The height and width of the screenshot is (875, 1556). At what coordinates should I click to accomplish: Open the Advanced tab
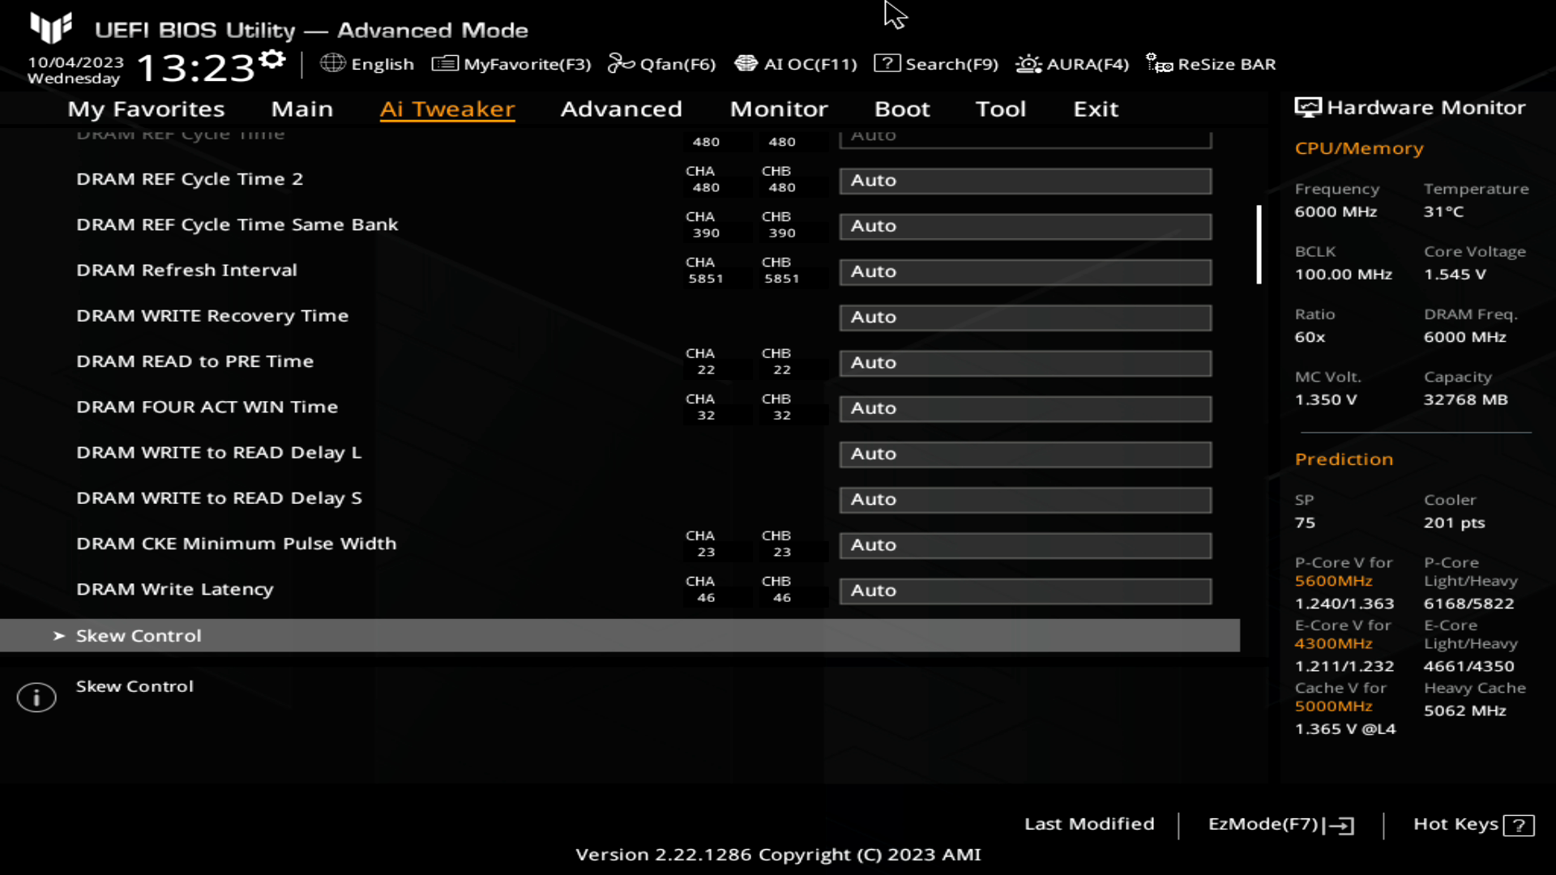622,109
